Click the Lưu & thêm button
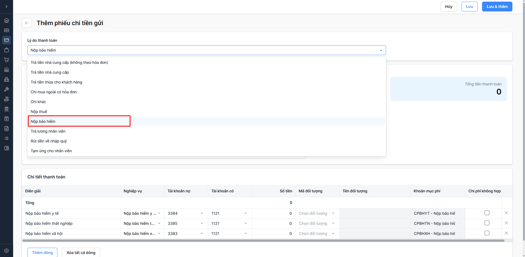 point(497,7)
